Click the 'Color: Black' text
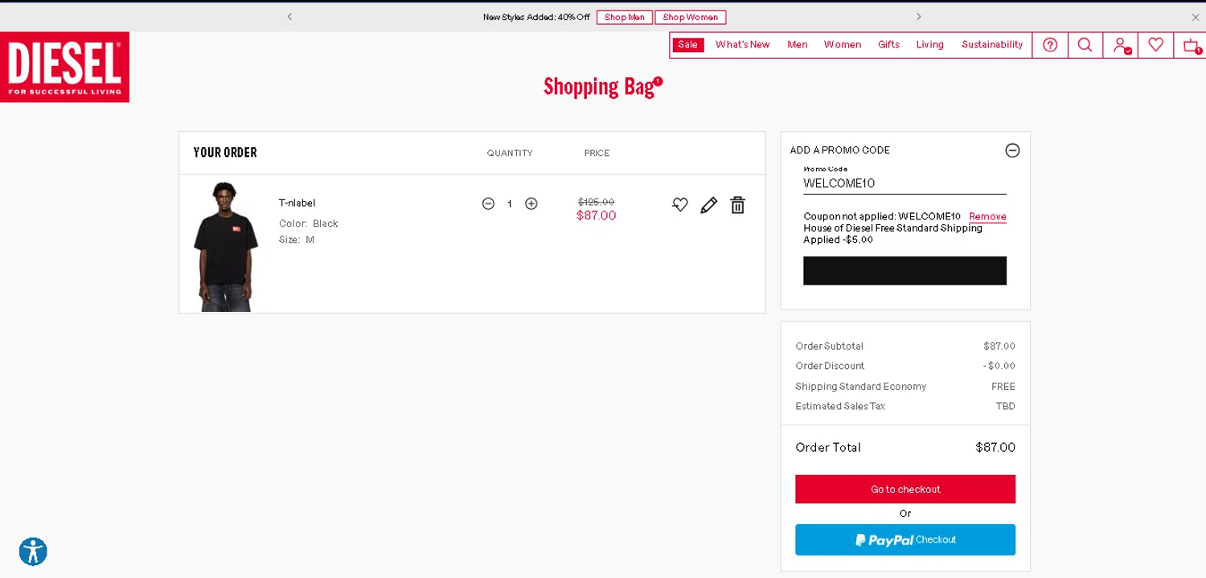The width and height of the screenshot is (1206, 578). (309, 223)
